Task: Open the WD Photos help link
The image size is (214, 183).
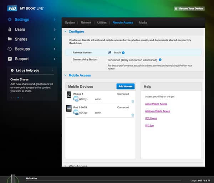Action: click(x=151, y=118)
